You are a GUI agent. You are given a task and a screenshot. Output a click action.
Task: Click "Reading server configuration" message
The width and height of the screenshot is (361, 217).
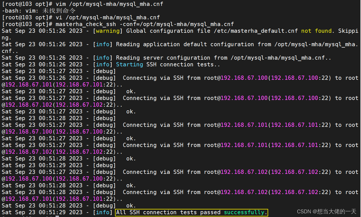[163, 58]
